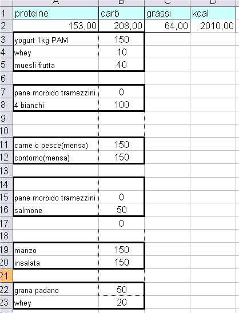
Task: Select the manzo cell
Action: (56, 250)
